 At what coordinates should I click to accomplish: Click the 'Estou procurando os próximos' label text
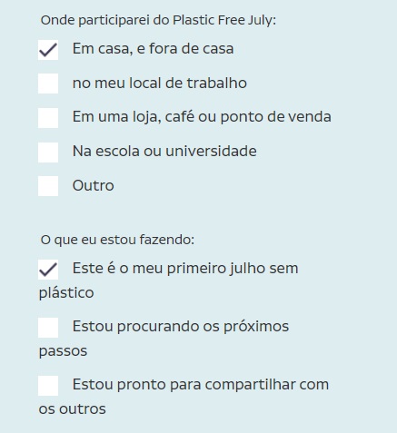181,327
